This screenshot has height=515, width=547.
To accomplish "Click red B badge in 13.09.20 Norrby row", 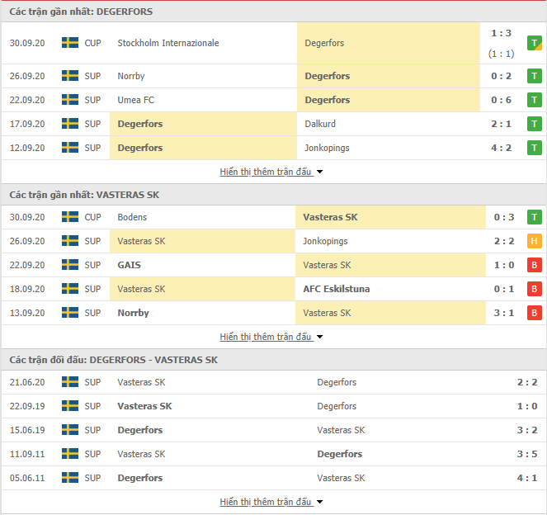I will coord(535,313).
